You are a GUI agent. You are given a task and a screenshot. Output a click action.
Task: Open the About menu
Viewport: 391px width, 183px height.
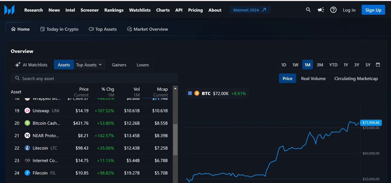click(x=215, y=10)
